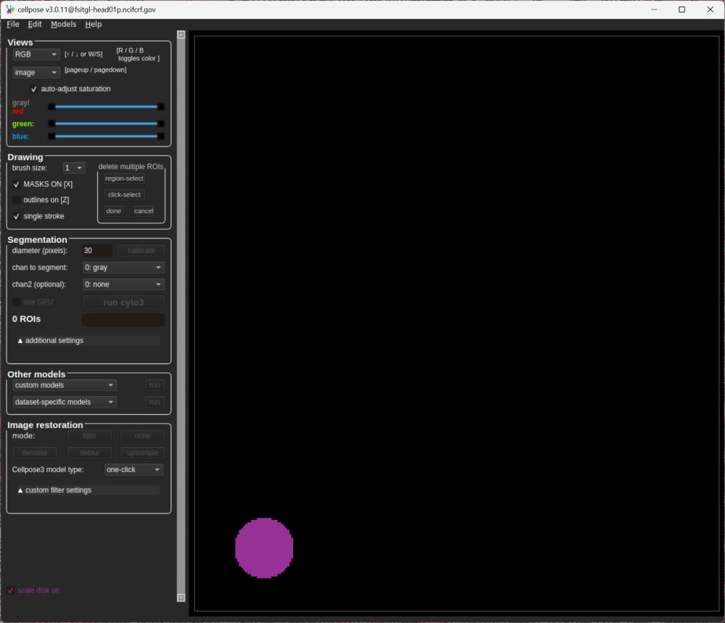The width and height of the screenshot is (725, 623).
Task: Open the chan to segment dropdown
Action: pyautogui.click(x=123, y=268)
